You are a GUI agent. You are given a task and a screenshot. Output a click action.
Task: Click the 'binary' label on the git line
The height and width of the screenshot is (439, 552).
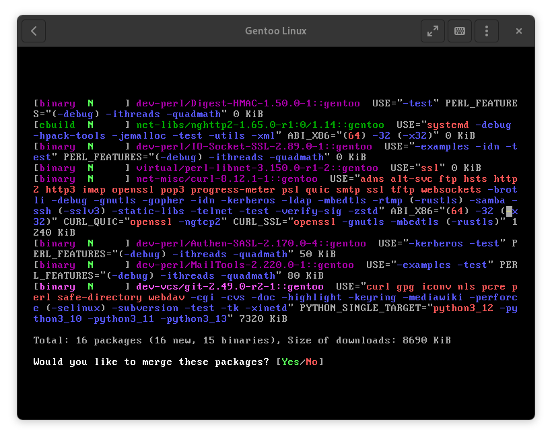coord(57,287)
